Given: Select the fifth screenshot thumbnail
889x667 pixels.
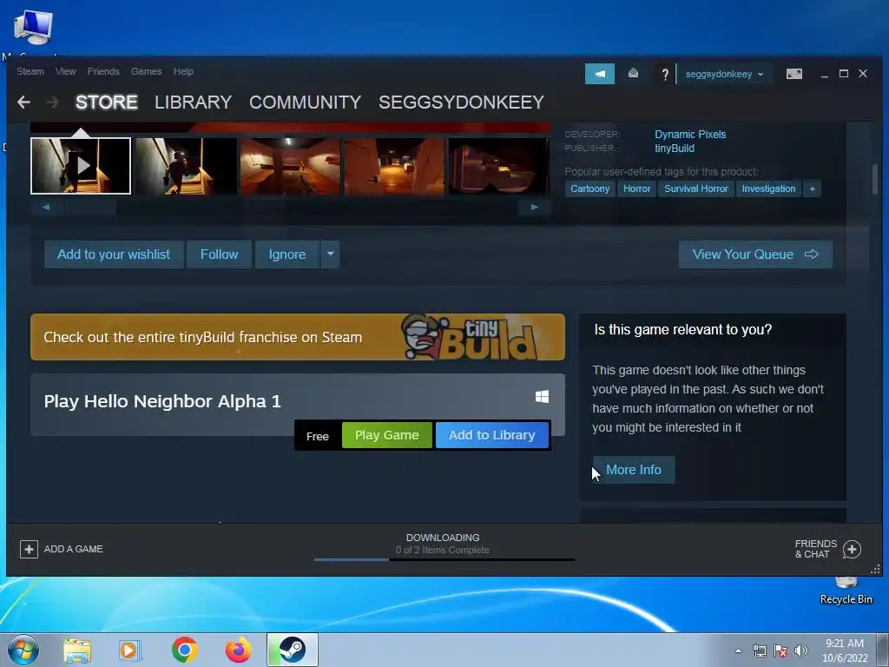Looking at the screenshot, I should (x=498, y=166).
